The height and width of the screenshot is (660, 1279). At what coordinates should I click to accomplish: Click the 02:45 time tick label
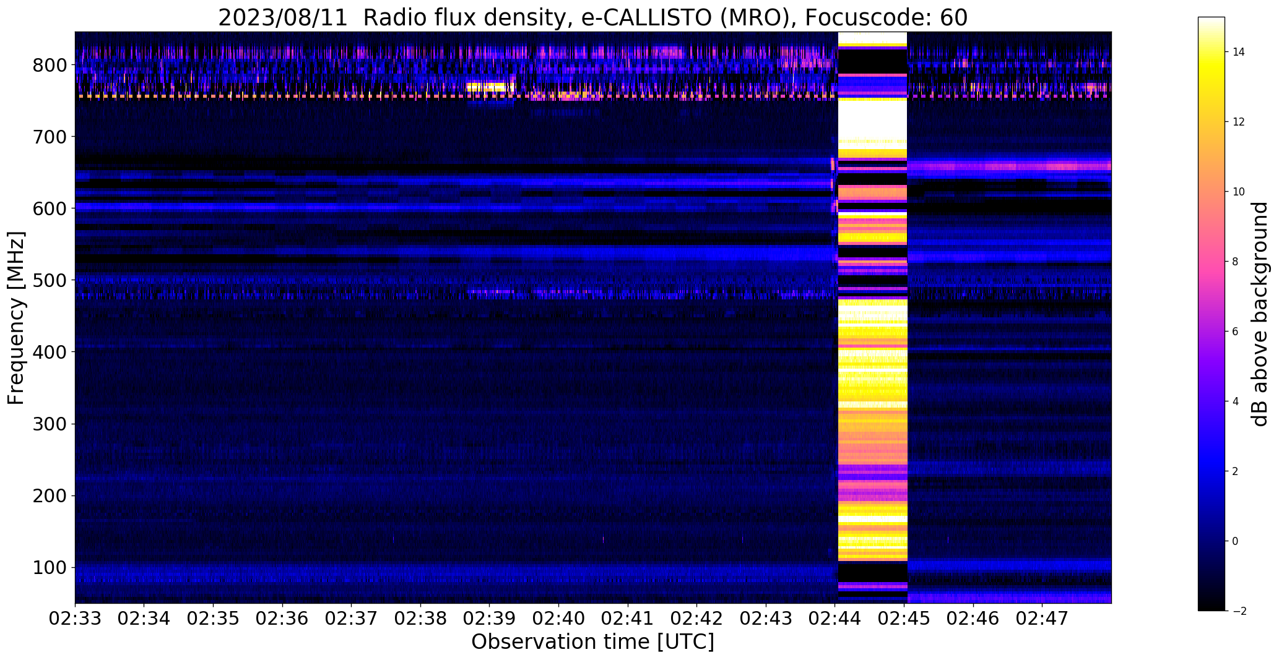tap(904, 619)
